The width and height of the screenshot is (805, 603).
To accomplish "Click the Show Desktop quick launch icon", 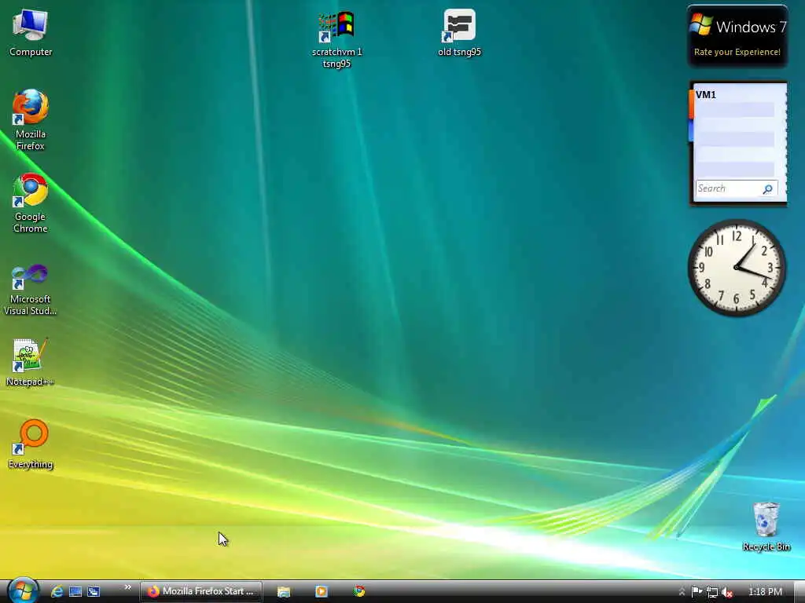I will [75, 592].
